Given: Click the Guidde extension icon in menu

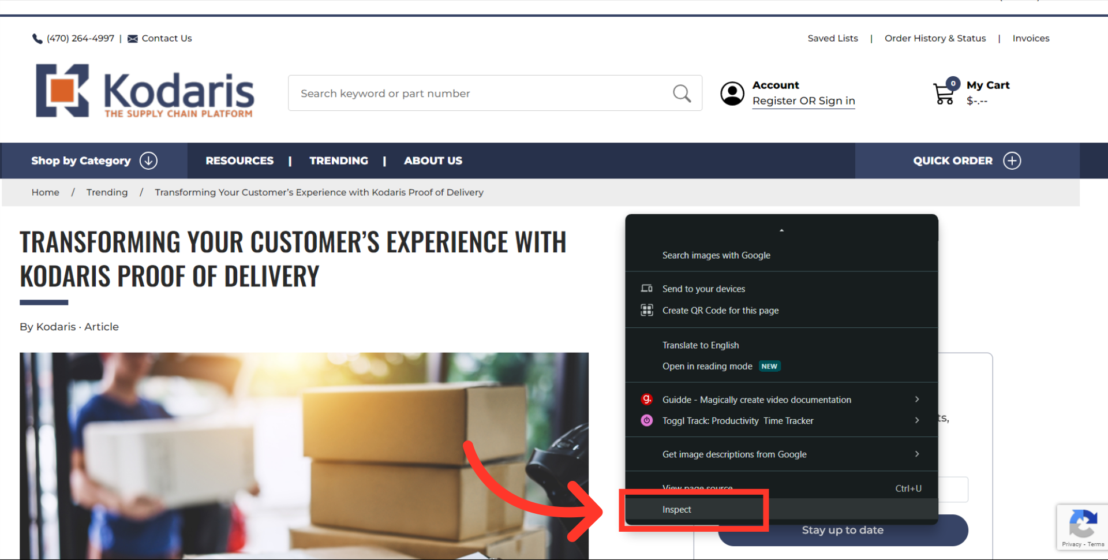Looking at the screenshot, I should (x=647, y=399).
